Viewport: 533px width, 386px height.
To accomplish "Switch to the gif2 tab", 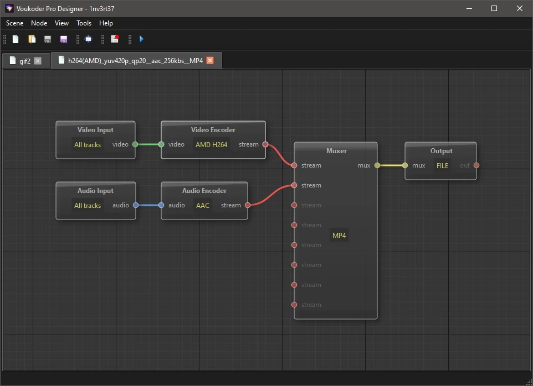I will click(25, 61).
